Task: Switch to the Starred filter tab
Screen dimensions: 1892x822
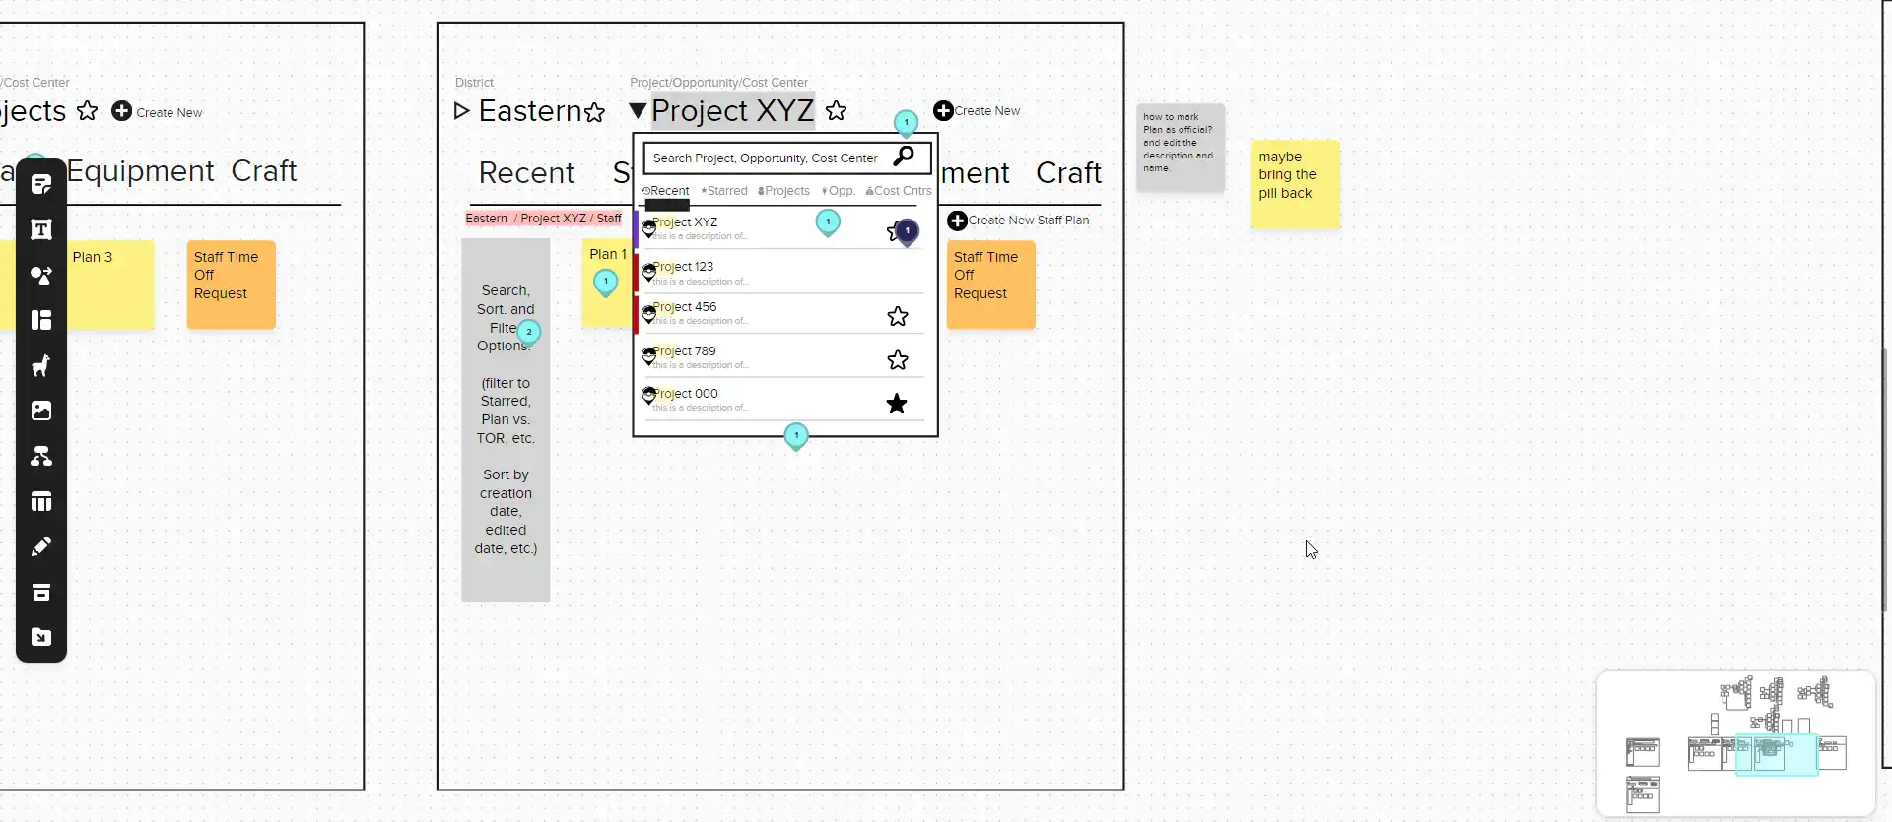Action: click(724, 191)
